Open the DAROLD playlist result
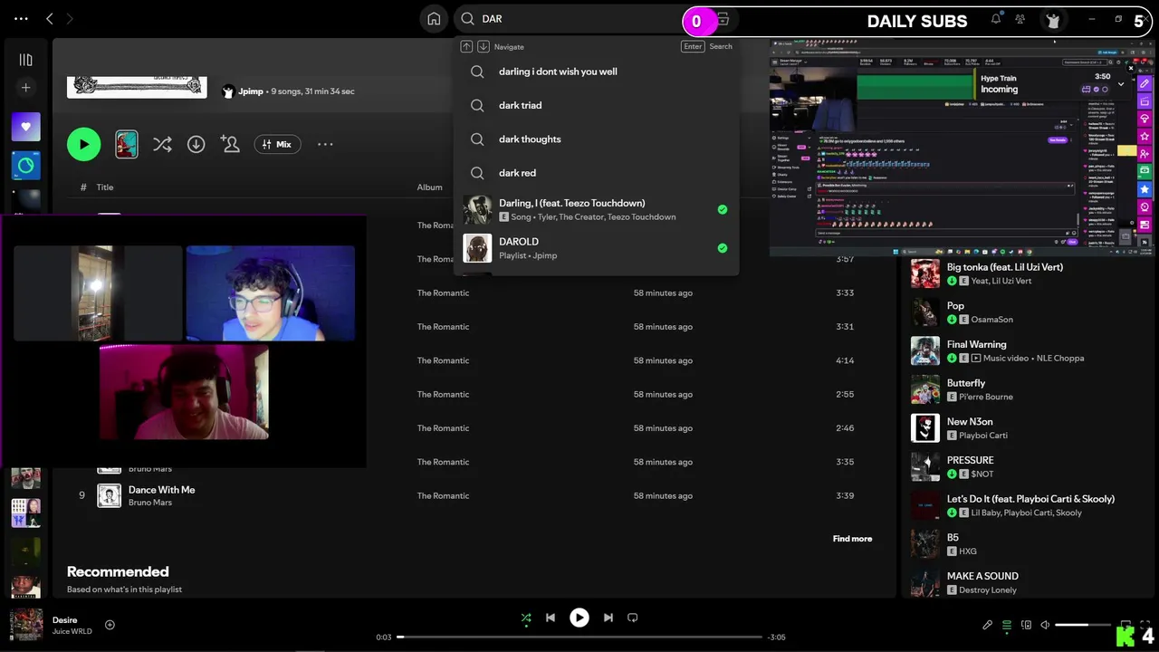 (596, 248)
